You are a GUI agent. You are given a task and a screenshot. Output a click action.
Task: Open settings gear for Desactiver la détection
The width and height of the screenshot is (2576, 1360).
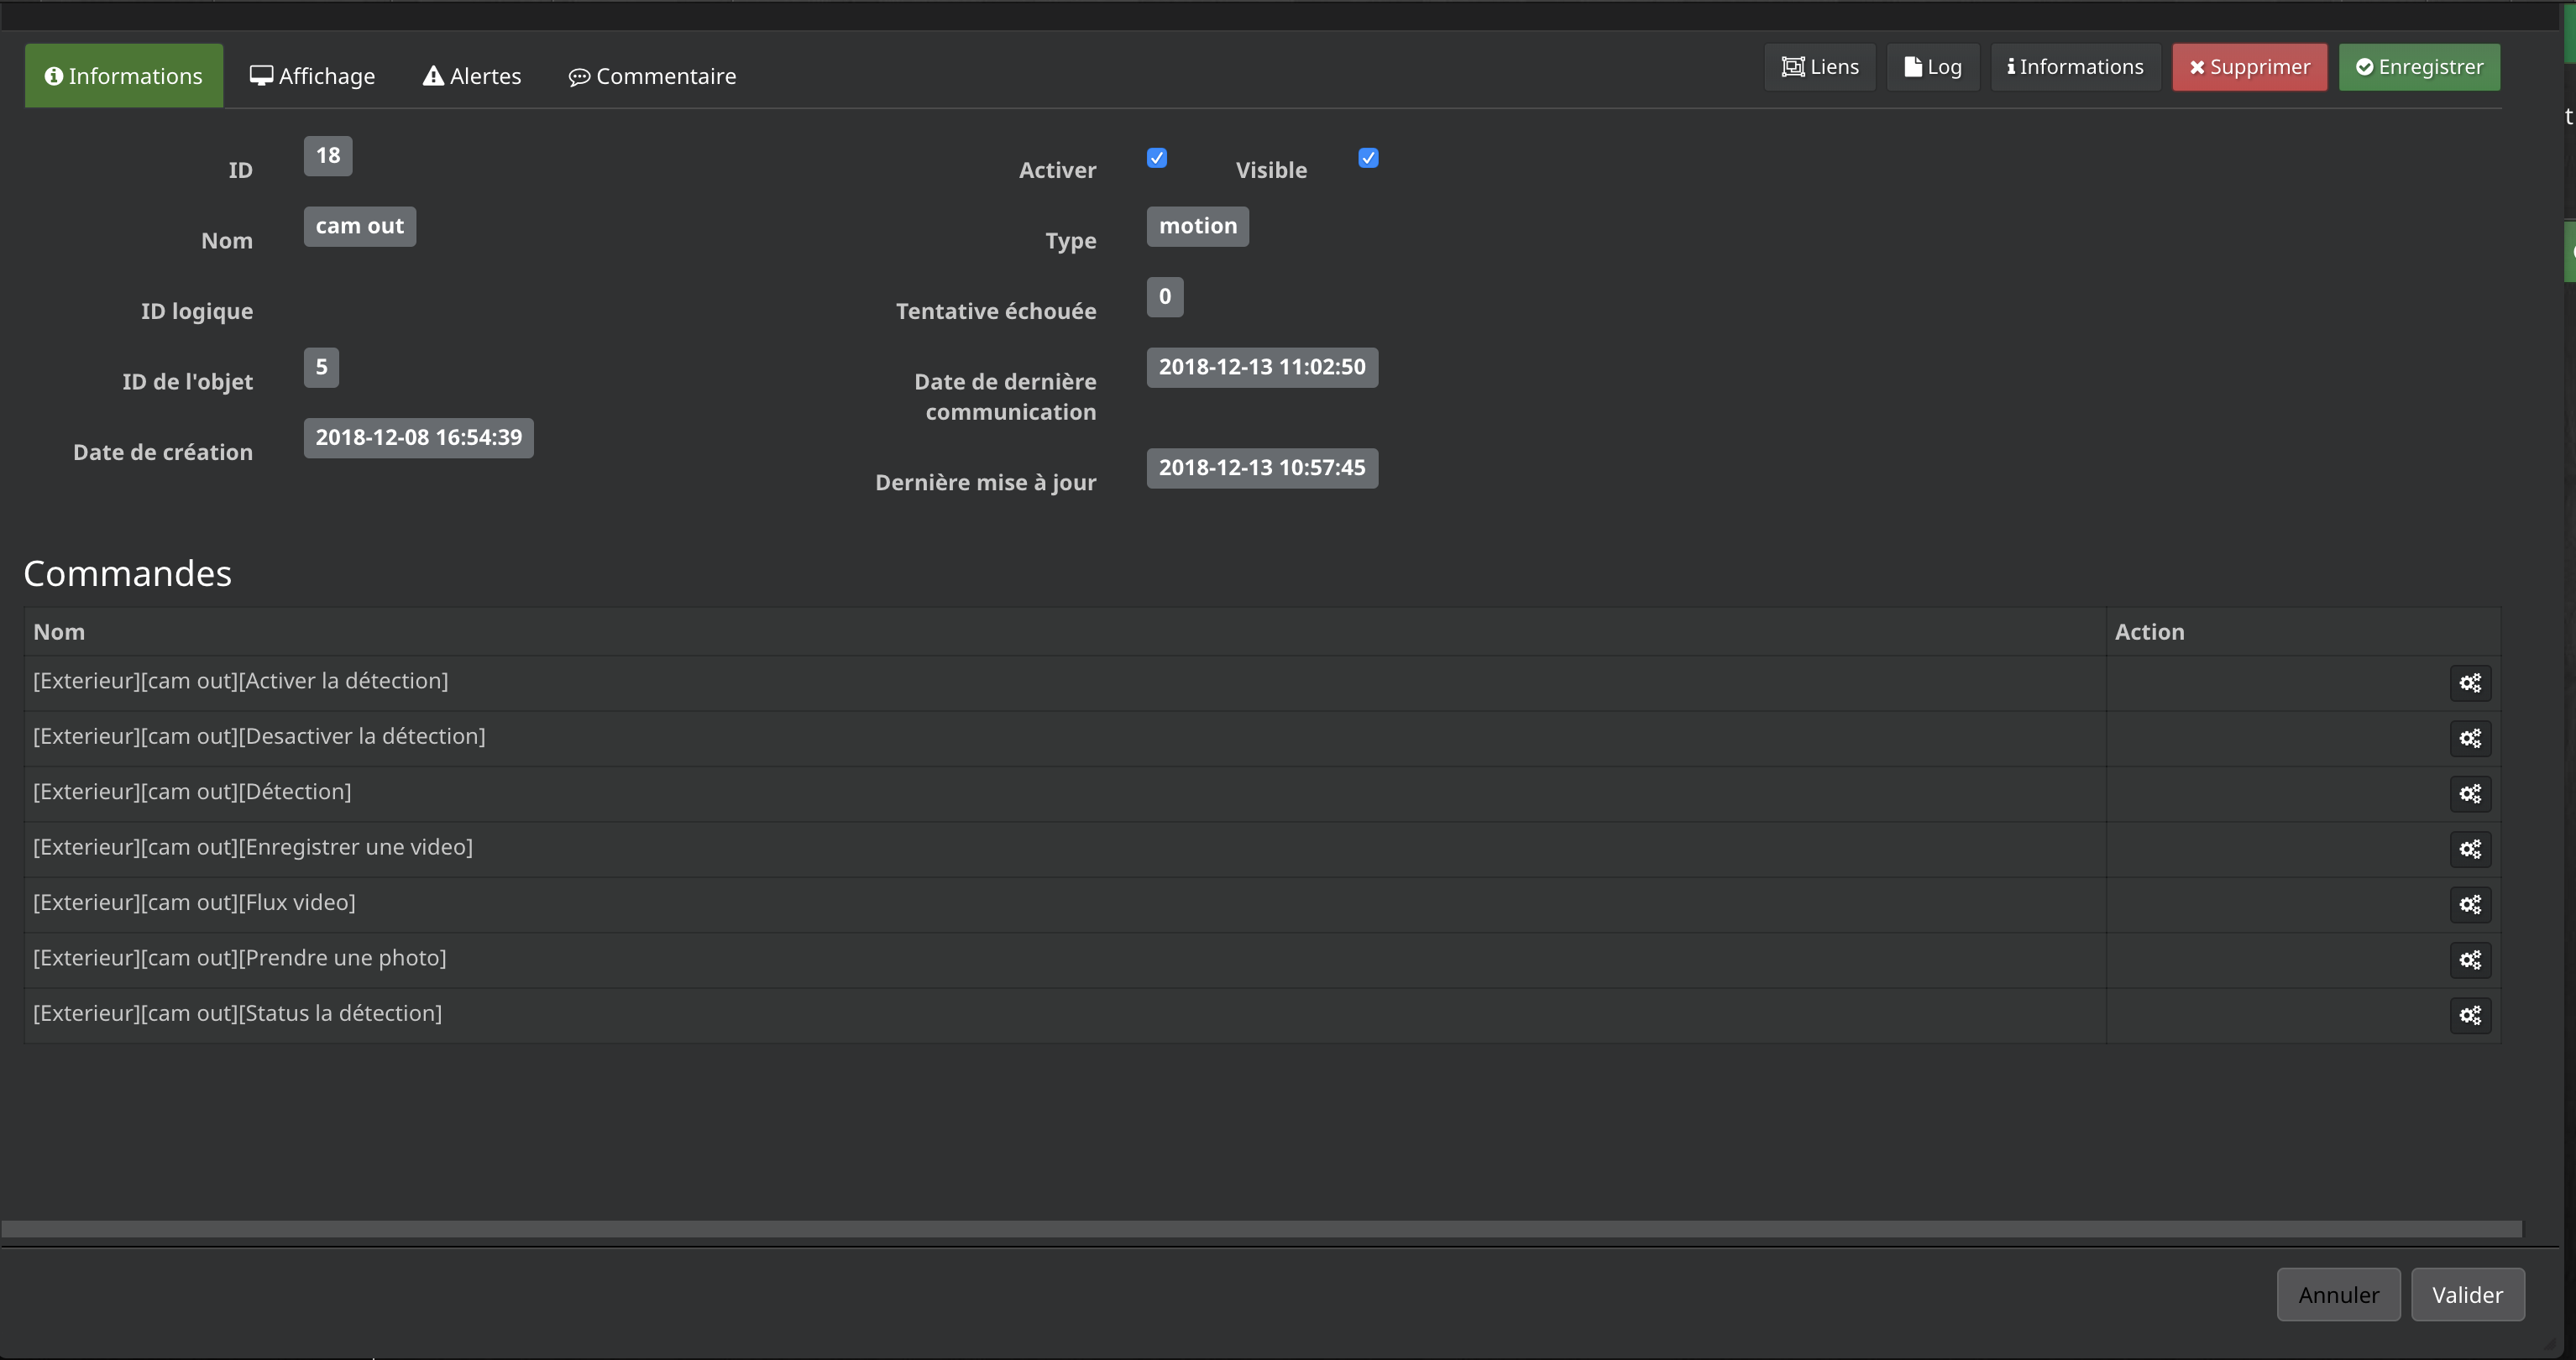(x=2470, y=739)
